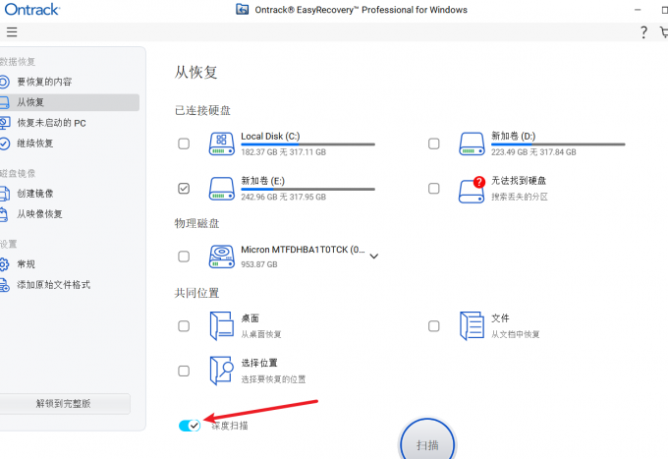Click the 新加卷 (E:) usage bar
Screen dimensions: 668x459
(x=308, y=189)
